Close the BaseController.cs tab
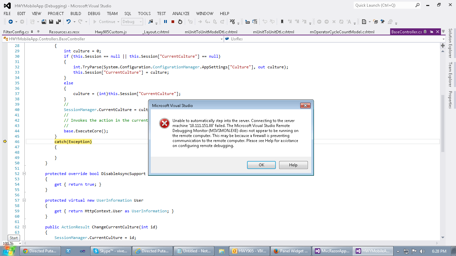 click(437, 32)
